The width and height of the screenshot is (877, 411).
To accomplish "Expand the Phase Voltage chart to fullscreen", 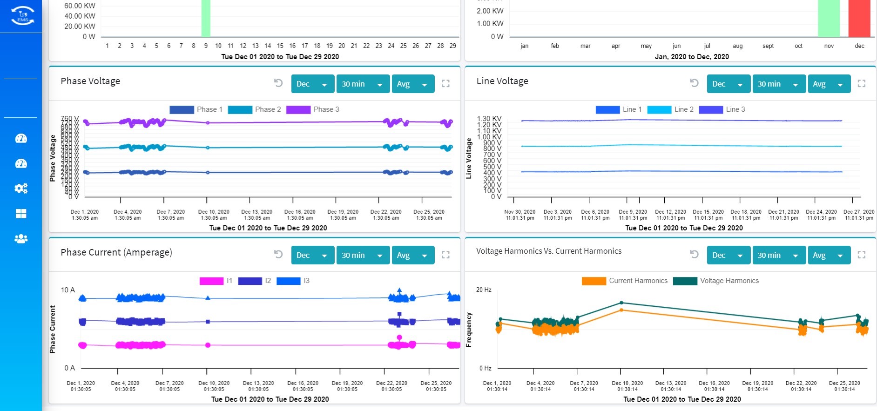I will [445, 84].
